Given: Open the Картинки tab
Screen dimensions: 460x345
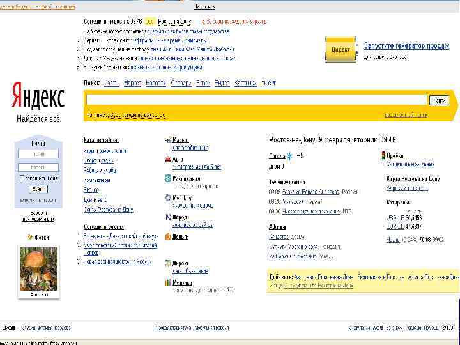Looking at the screenshot, I should [245, 83].
